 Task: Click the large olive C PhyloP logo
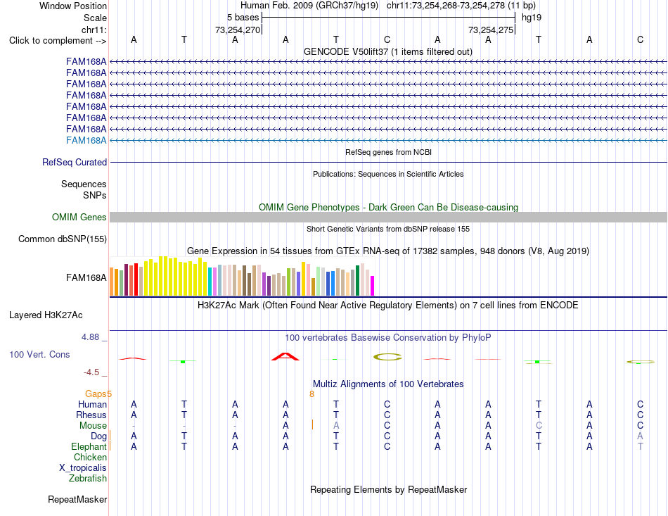pos(387,357)
